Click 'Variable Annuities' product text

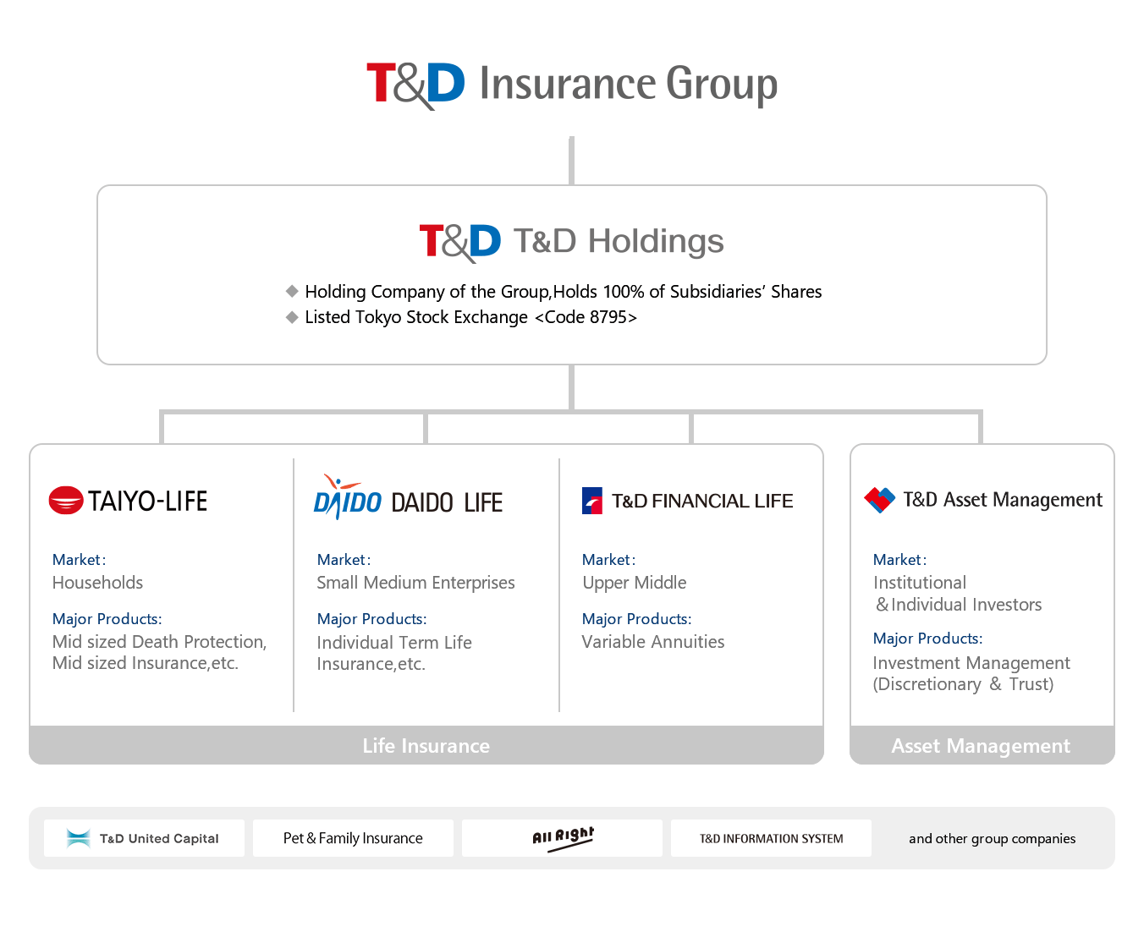653,642
